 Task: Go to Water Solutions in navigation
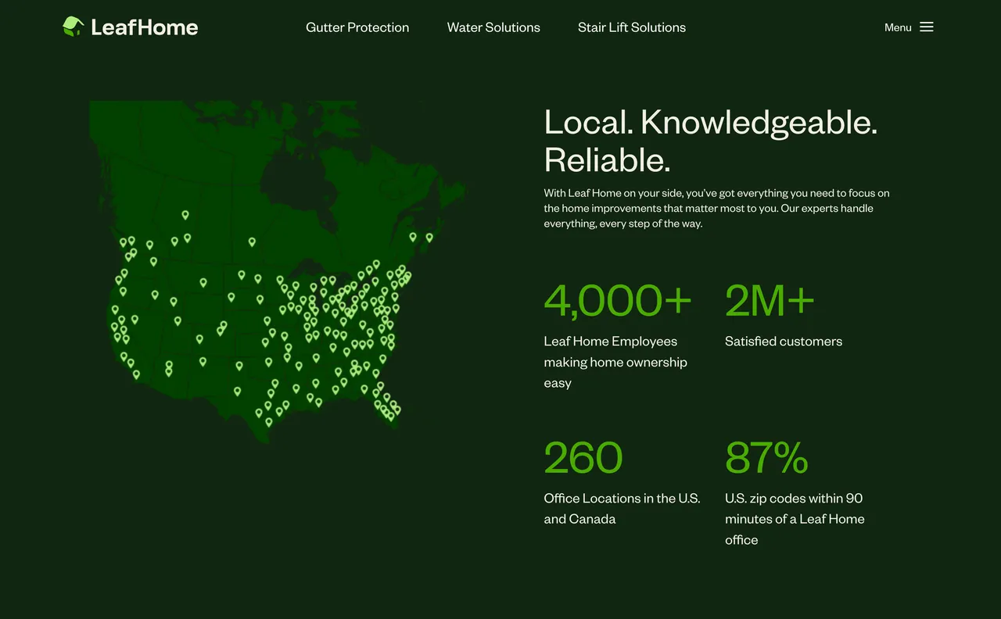click(493, 27)
